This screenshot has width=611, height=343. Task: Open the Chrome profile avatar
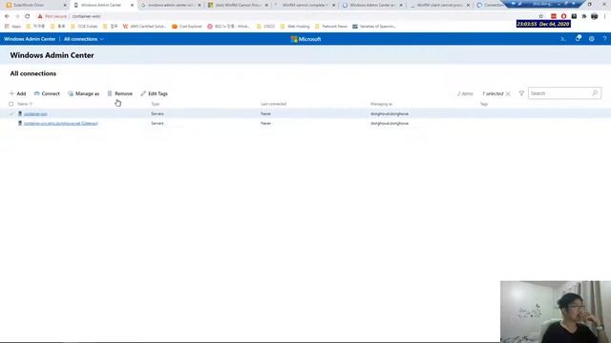(x=594, y=16)
